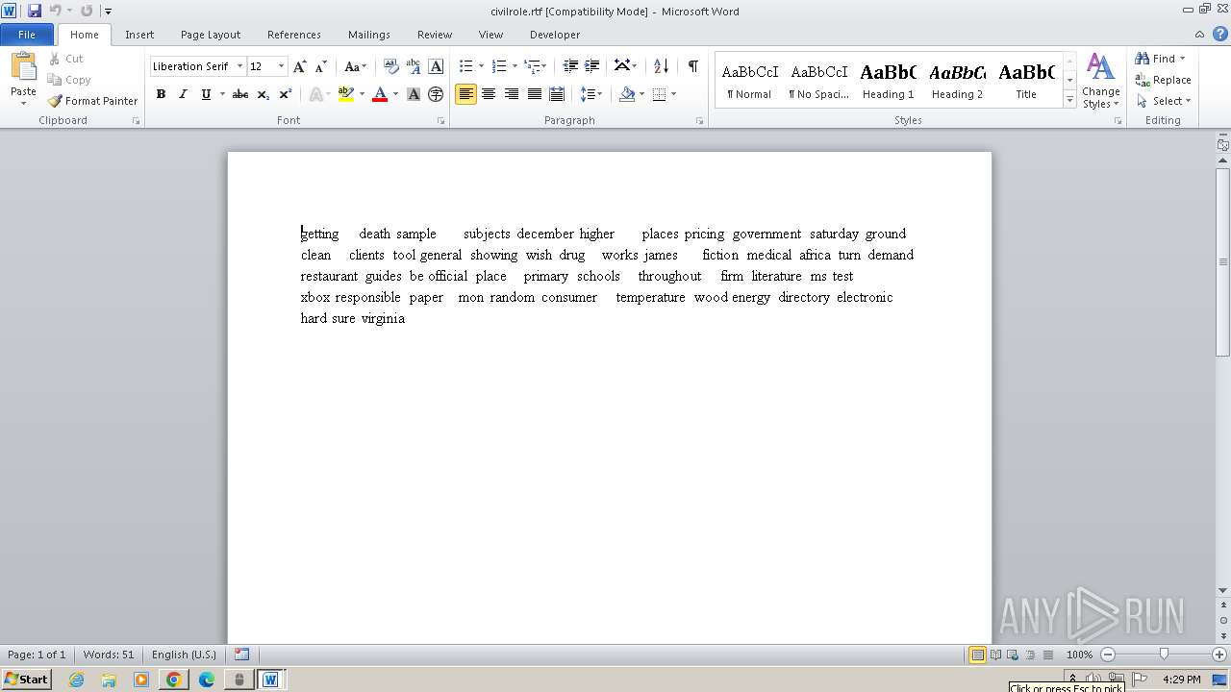This screenshot has height=692, width=1231.
Task: Switch to the Insert tab
Action: [x=139, y=35]
